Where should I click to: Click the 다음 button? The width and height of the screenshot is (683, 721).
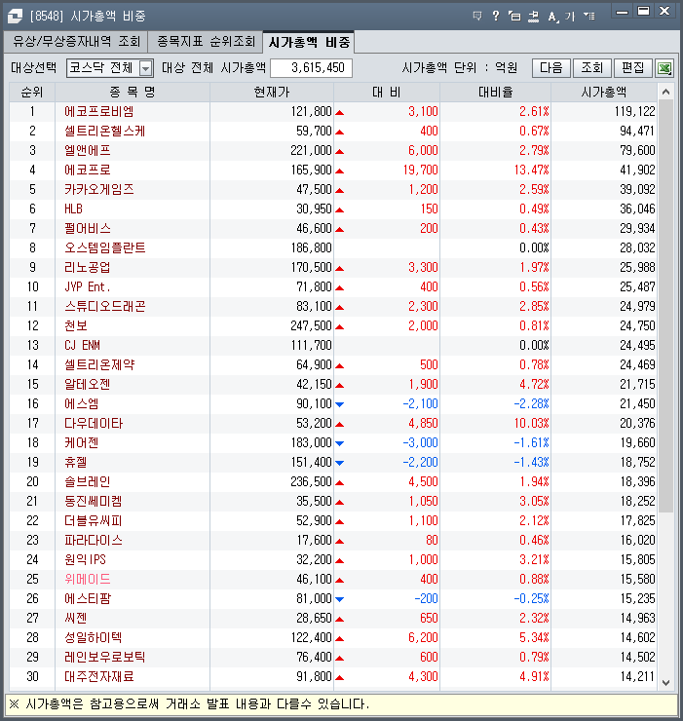(x=551, y=68)
